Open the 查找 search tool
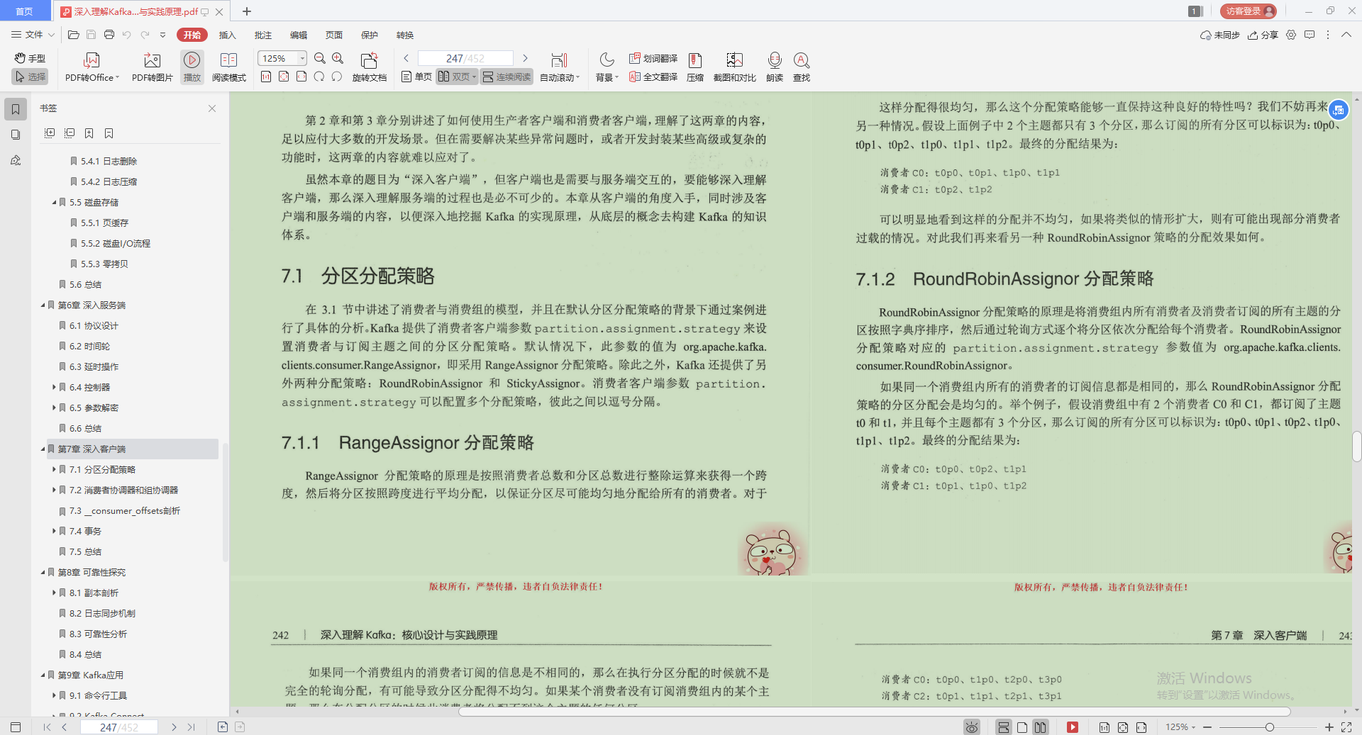This screenshot has height=735, width=1362. tap(801, 67)
